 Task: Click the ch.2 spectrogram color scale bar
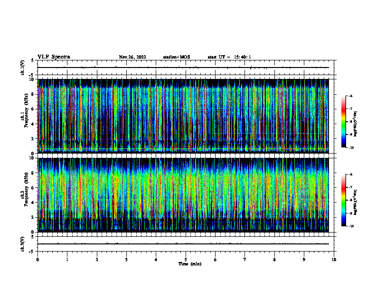(343, 200)
